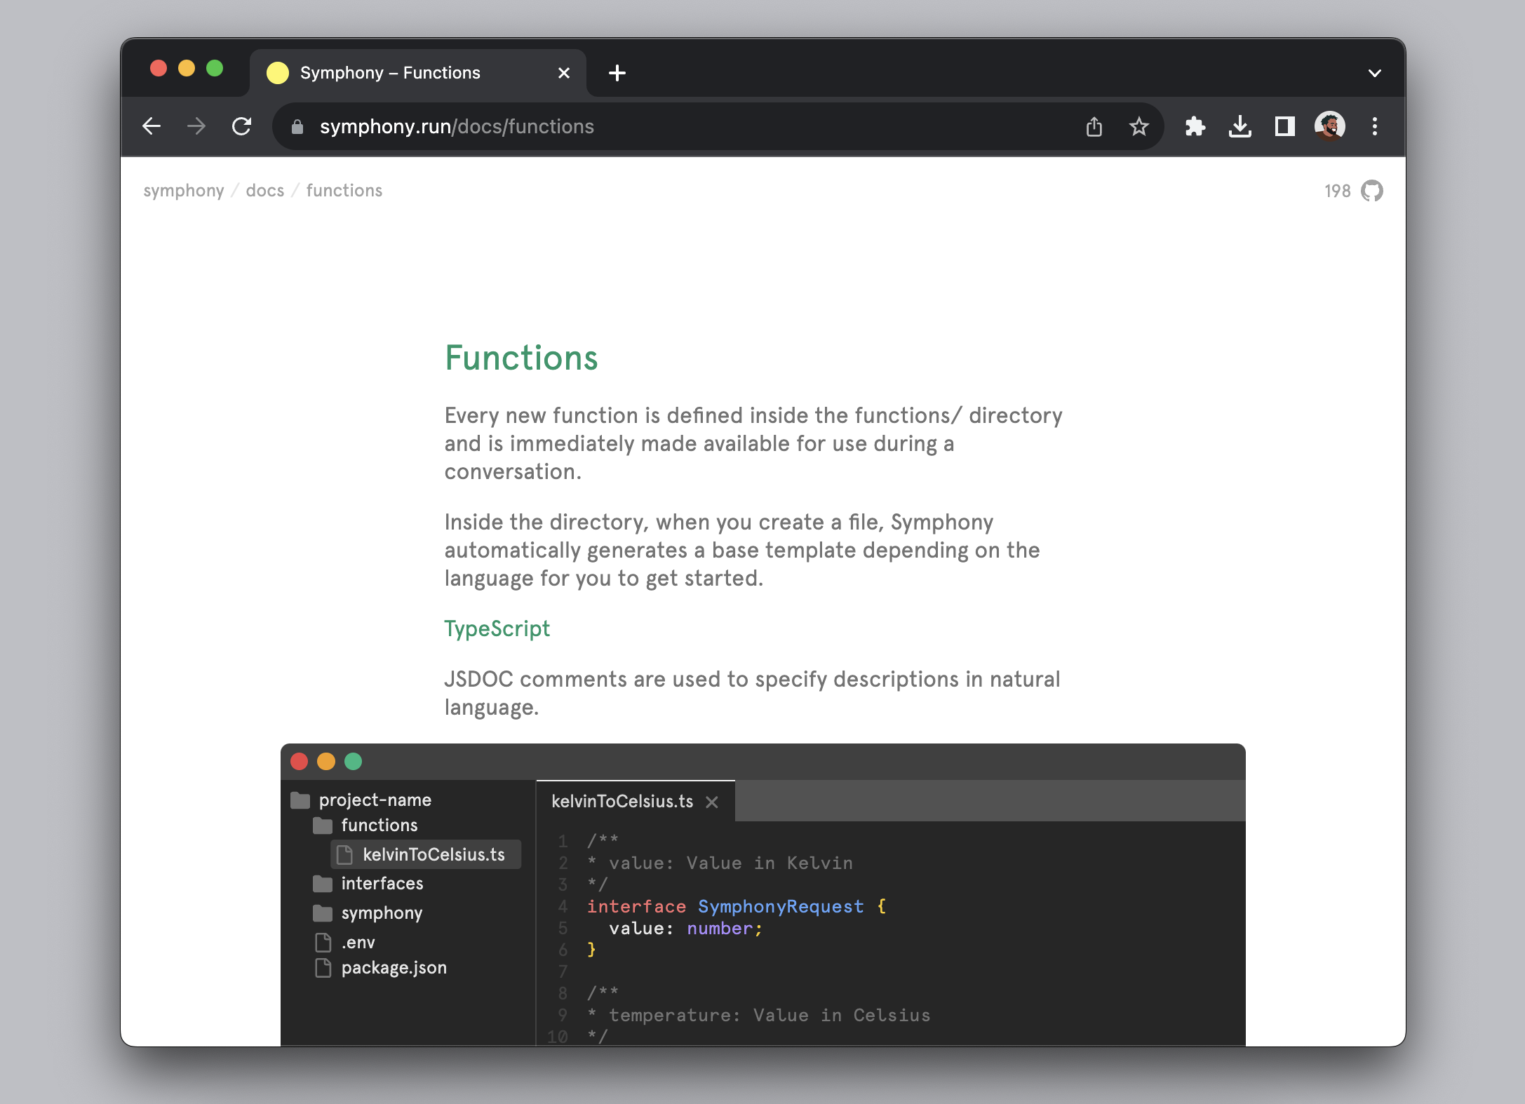Bookmark this page with the star icon

pyautogui.click(x=1138, y=127)
